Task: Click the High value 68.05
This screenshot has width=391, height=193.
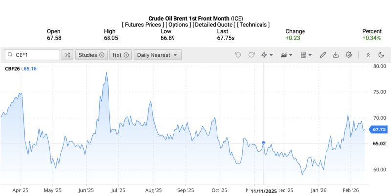Action: 111,38
